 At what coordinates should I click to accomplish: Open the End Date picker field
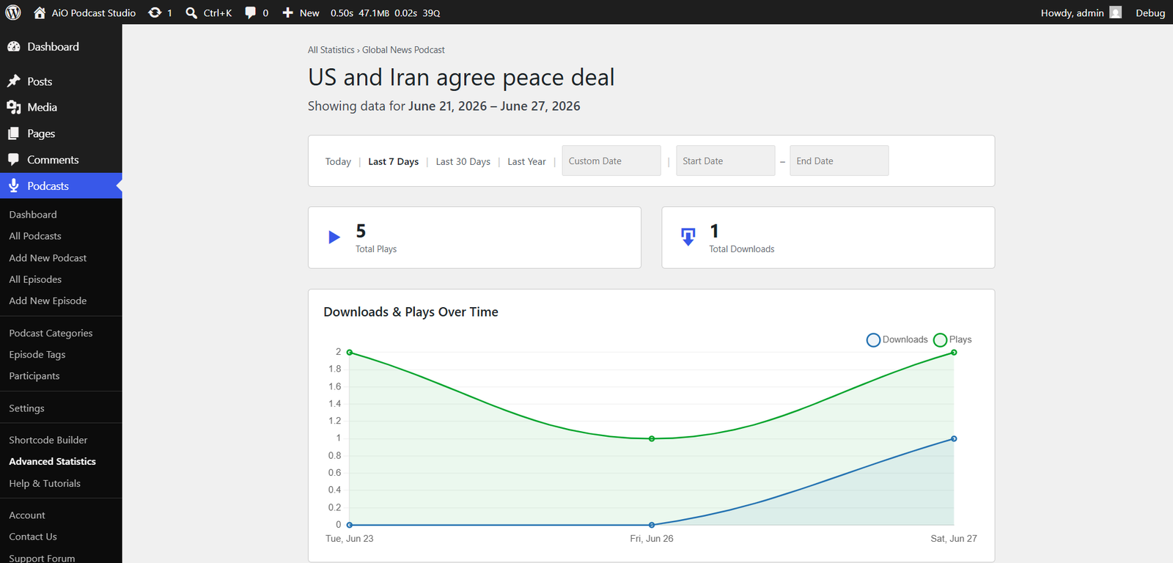pos(839,161)
